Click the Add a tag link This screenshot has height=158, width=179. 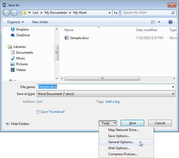(x=112, y=102)
